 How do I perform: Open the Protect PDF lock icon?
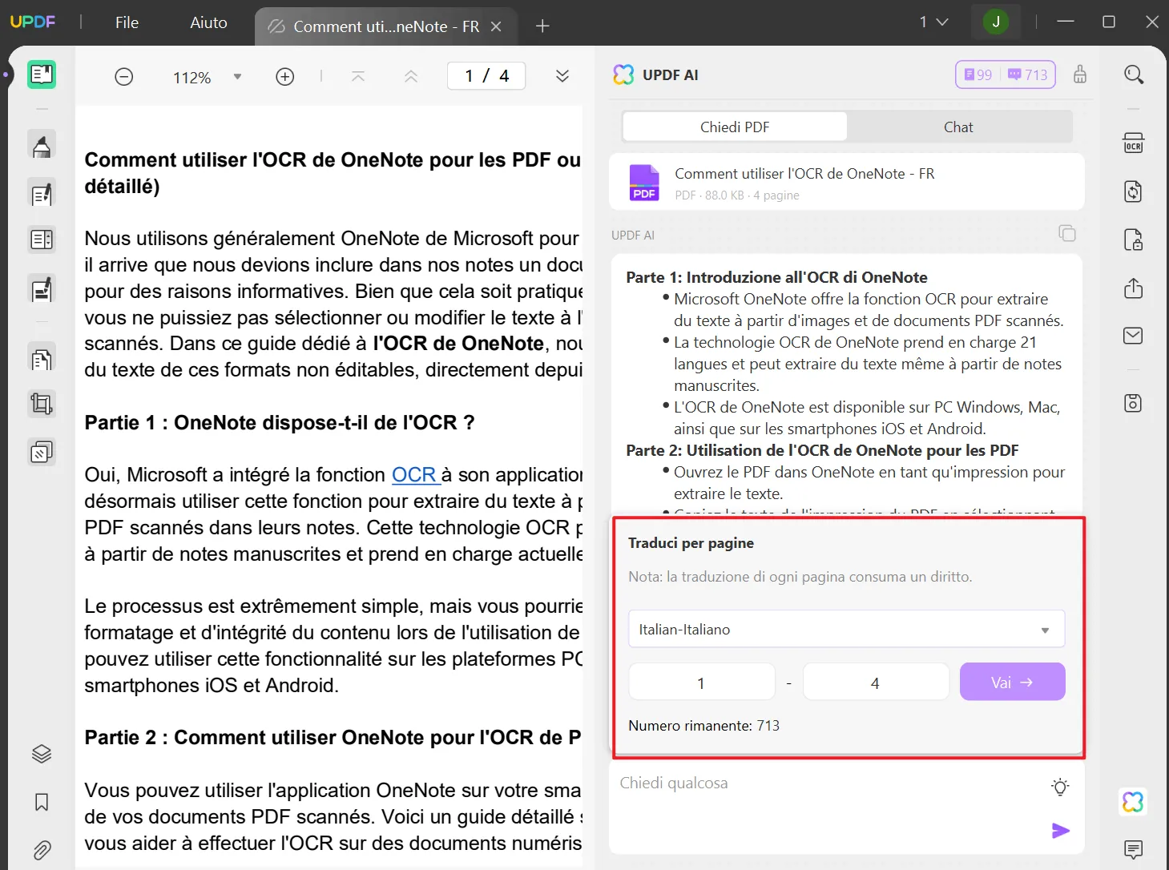(x=1133, y=240)
